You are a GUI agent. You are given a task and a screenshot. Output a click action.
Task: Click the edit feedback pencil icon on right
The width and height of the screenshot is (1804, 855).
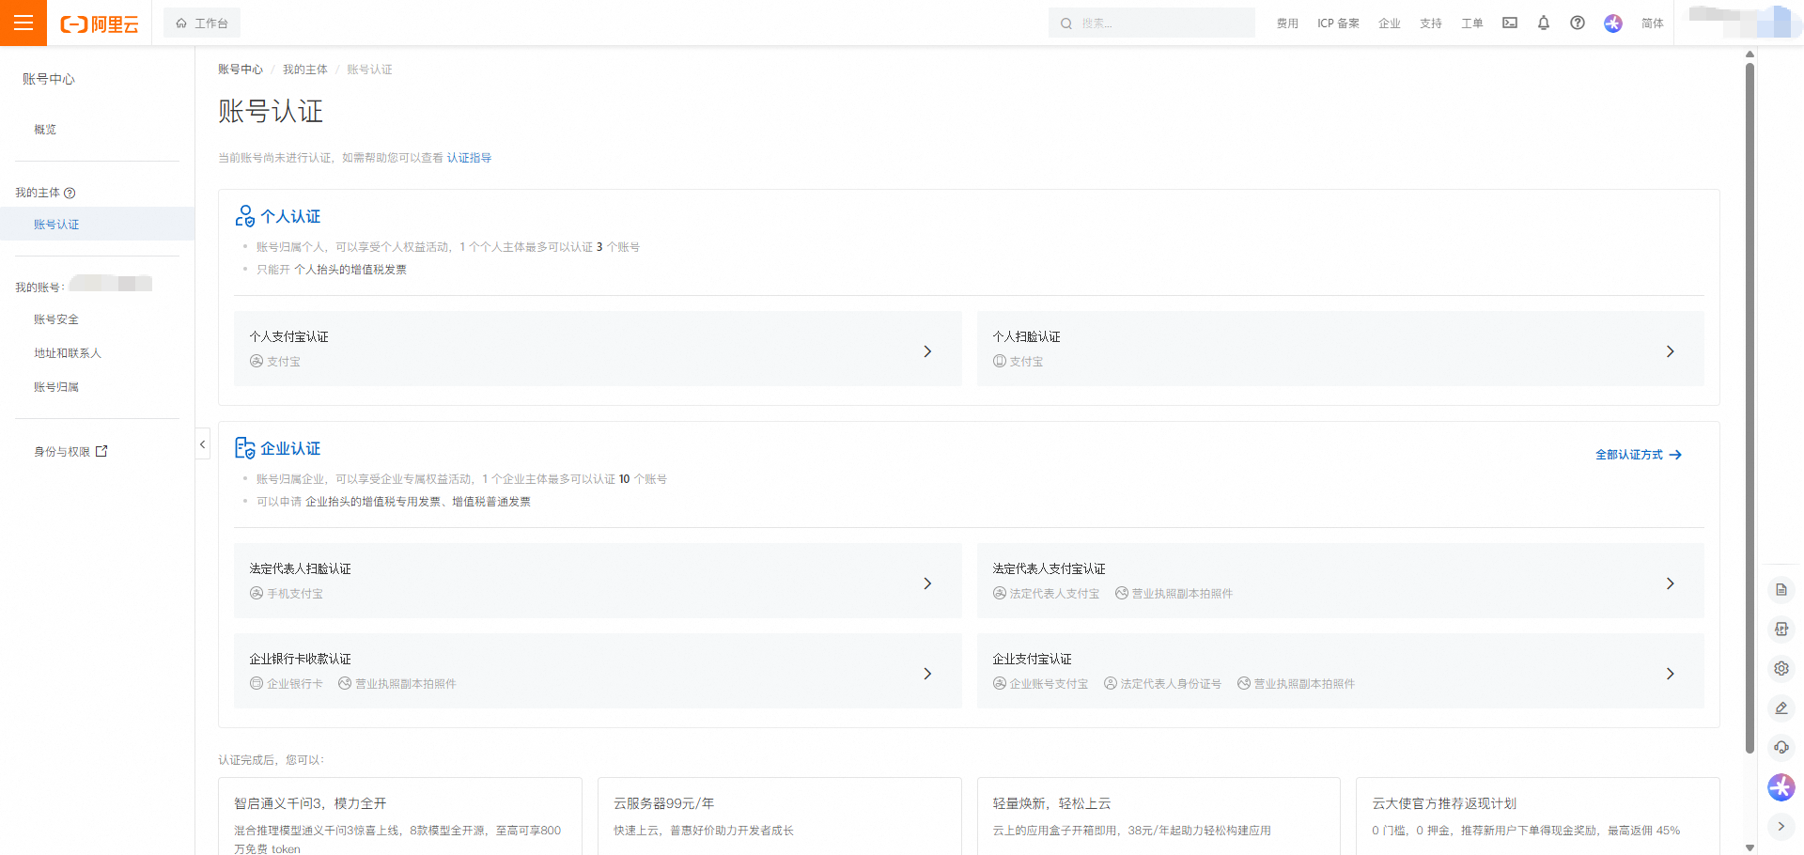(x=1781, y=707)
